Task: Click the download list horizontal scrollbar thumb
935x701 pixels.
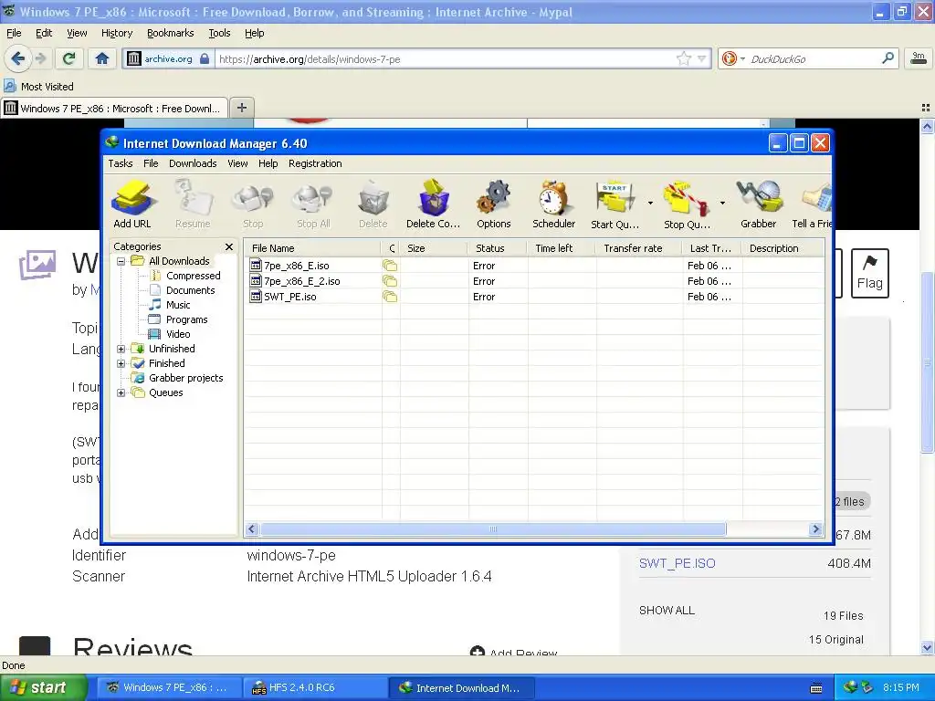Action: click(x=493, y=529)
